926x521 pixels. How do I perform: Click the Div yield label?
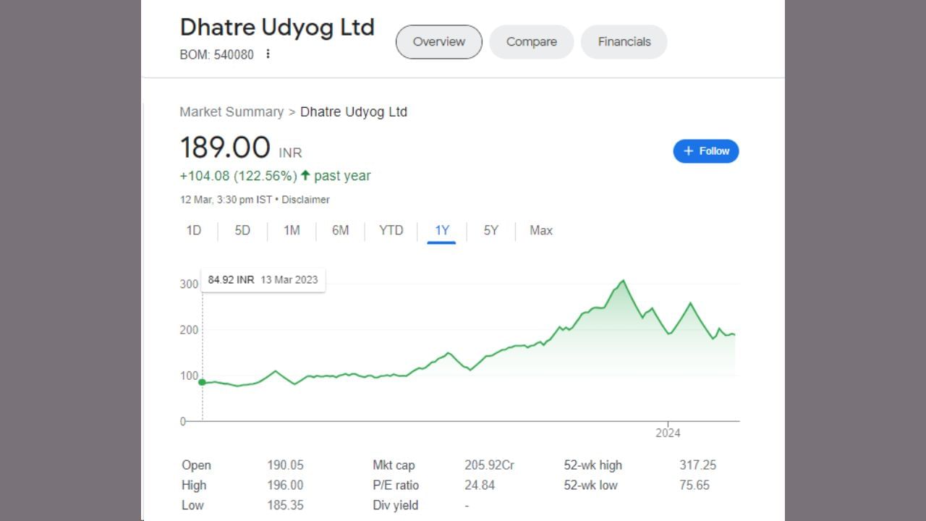point(396,505)
